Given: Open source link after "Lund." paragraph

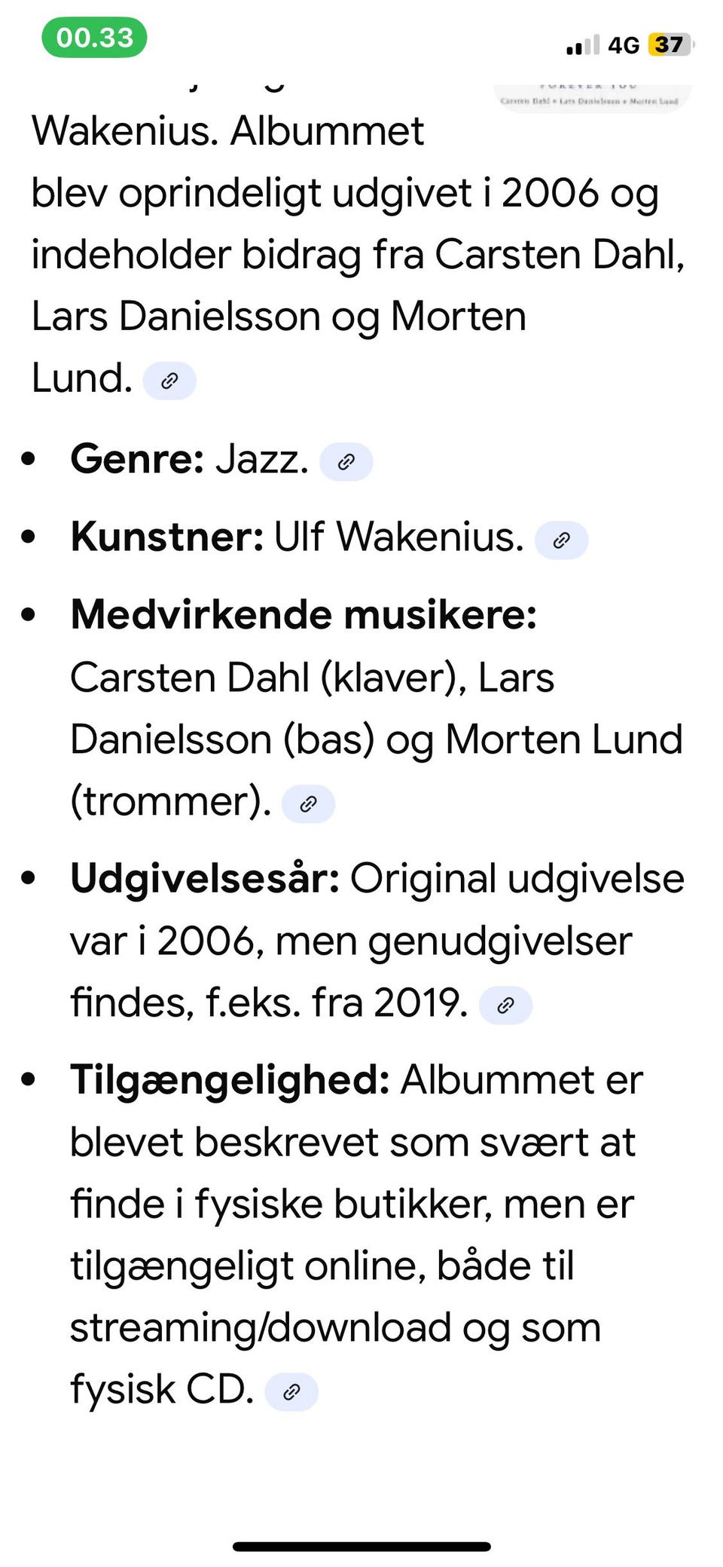Looking at the screenshot, I should point(169,381).
